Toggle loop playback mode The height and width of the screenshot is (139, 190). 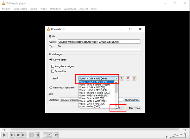coord(51,135)
